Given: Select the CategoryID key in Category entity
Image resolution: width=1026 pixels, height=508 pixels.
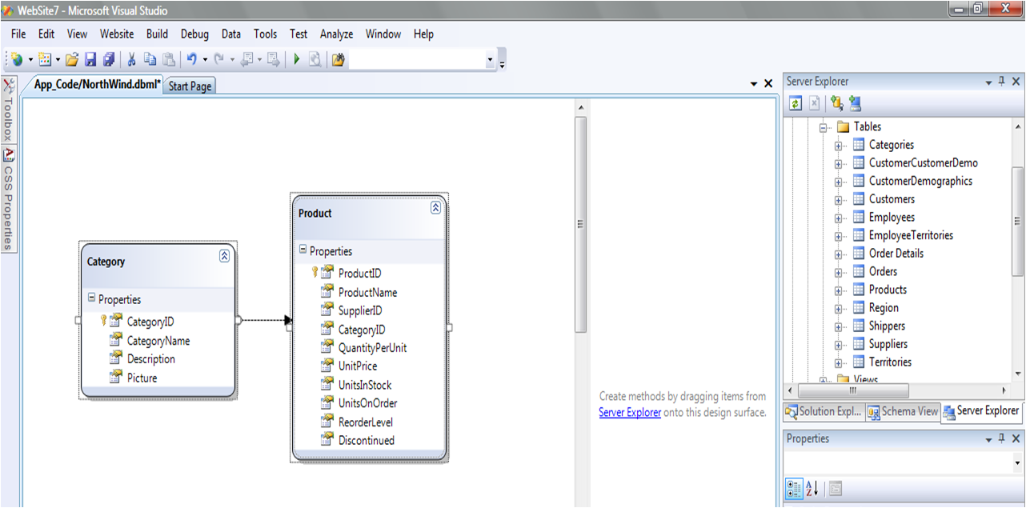Looking at the screenshot, I should pos(150,322).
